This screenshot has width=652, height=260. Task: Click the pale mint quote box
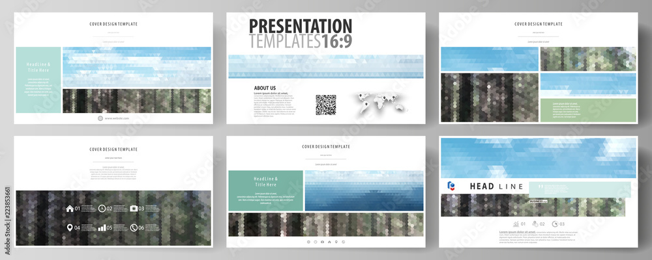580,190
